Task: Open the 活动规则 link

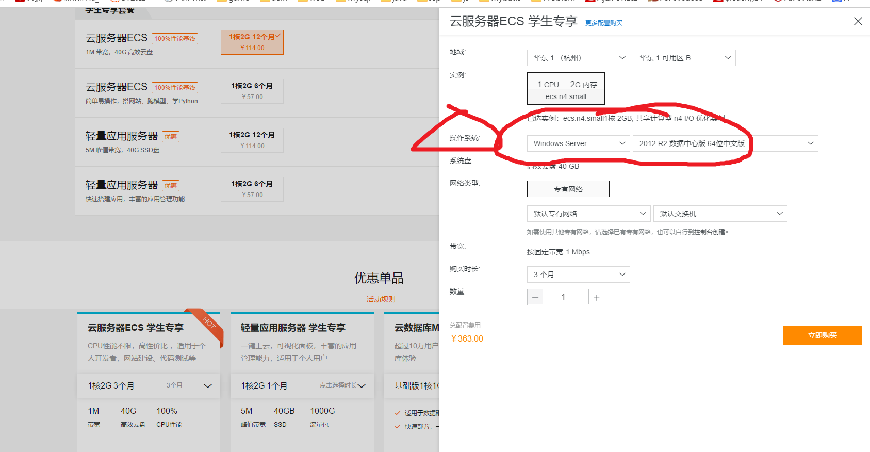Action: pyautogui.click(x=381, y=299)
